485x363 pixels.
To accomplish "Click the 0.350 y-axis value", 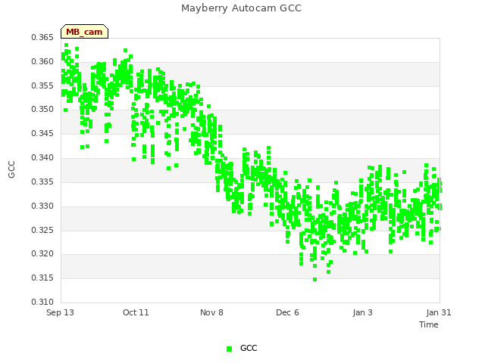I will (42, 109).
